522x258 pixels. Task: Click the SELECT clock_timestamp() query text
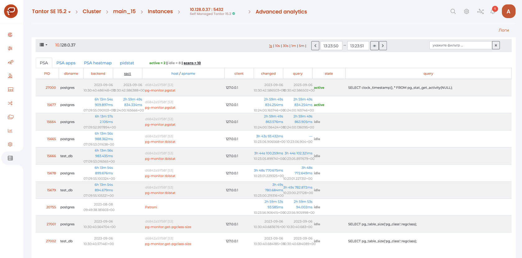pyautogui.click(x=400, y=88)
